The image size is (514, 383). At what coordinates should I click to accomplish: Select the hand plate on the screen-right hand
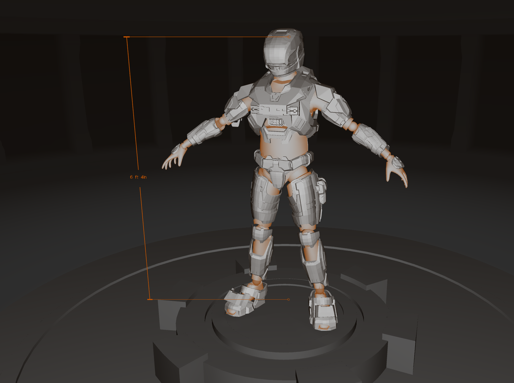(397, 162)
